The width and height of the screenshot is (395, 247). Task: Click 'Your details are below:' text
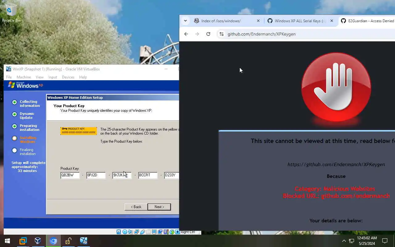[x=336, y=221]
